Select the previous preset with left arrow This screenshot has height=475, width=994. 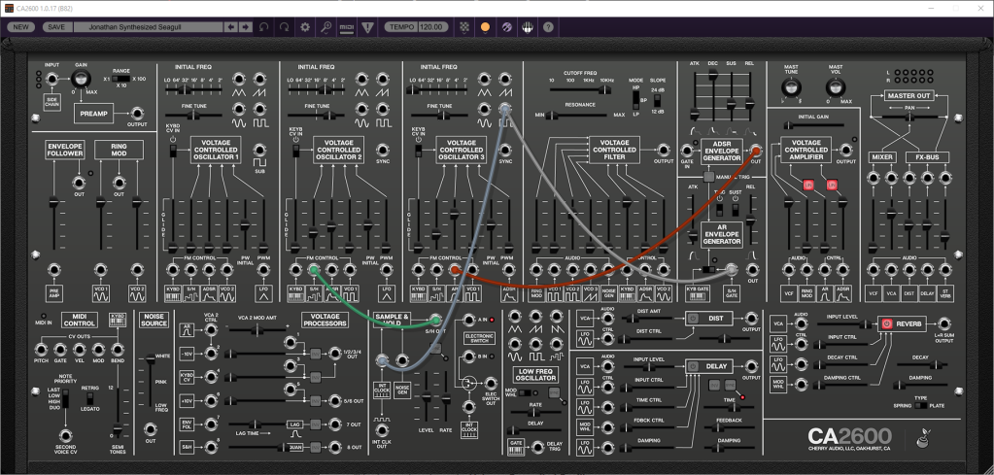point(231,27)
